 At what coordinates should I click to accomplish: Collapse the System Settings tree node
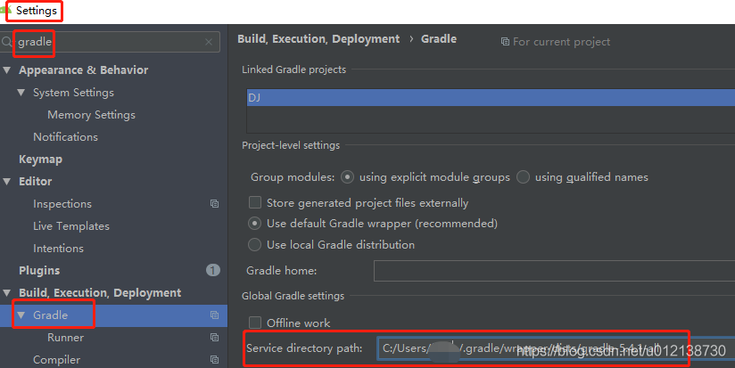[x=22, y=93]
